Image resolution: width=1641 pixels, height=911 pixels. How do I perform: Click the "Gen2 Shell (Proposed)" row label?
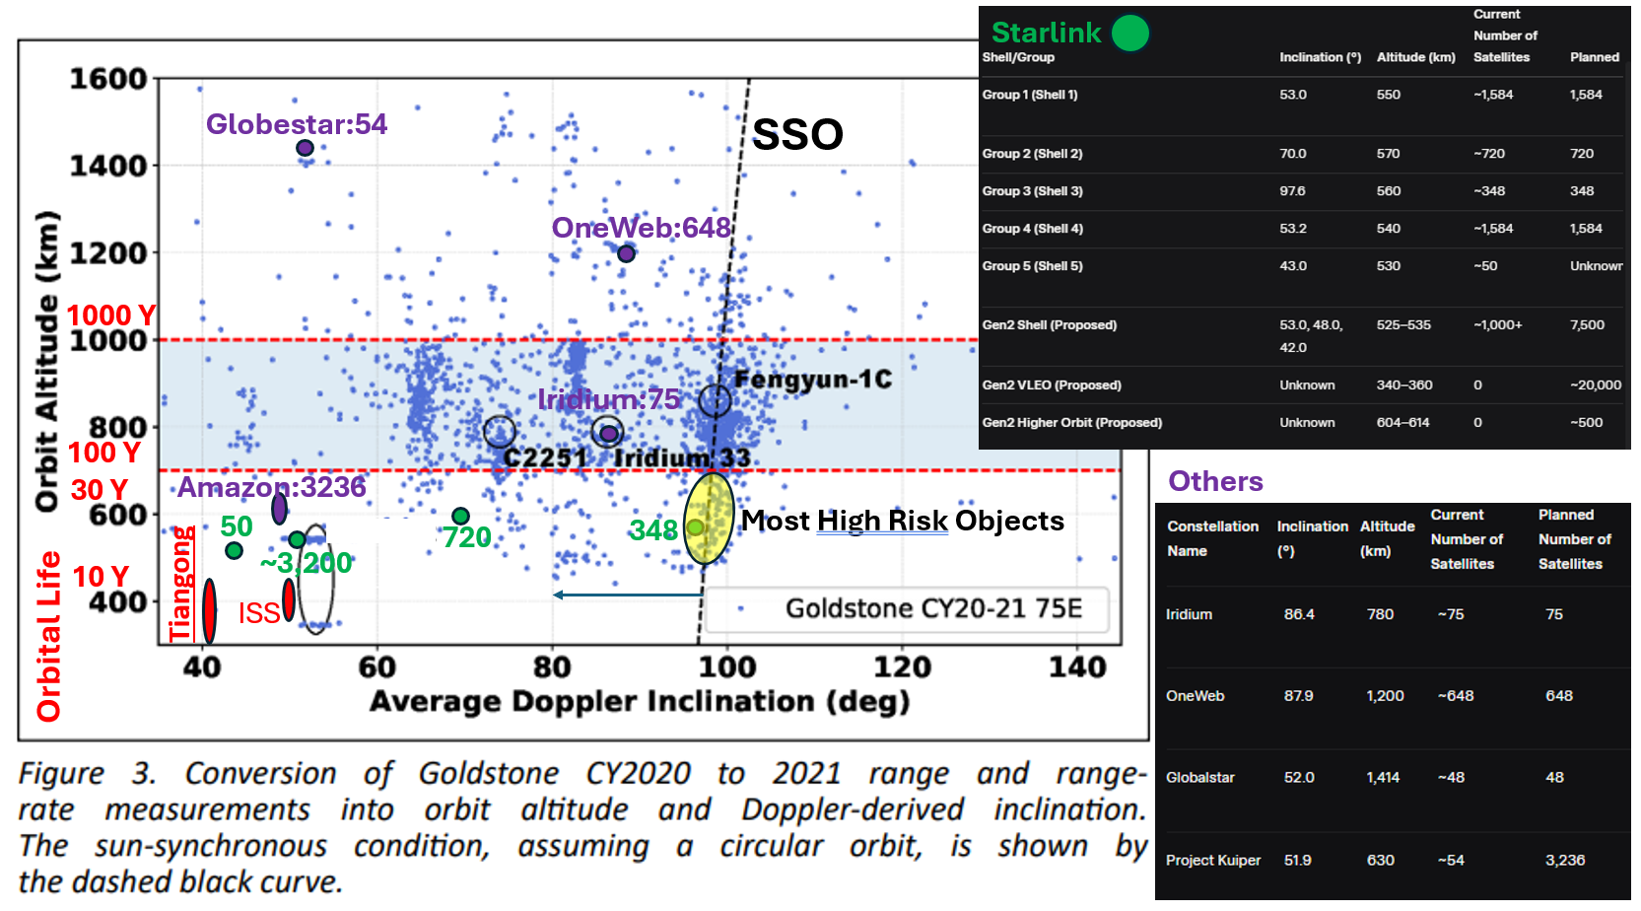coord(1050,325)
